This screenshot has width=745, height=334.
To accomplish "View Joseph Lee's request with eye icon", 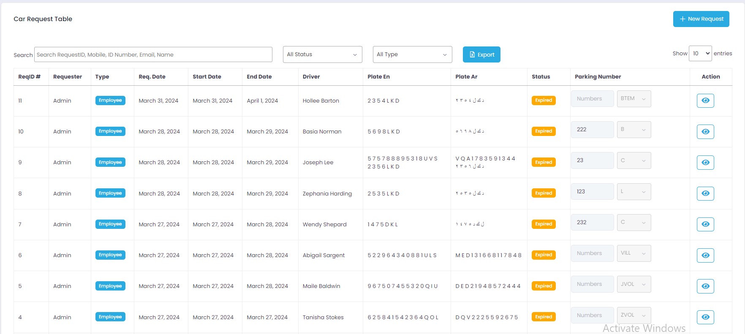I will point(705,163).
